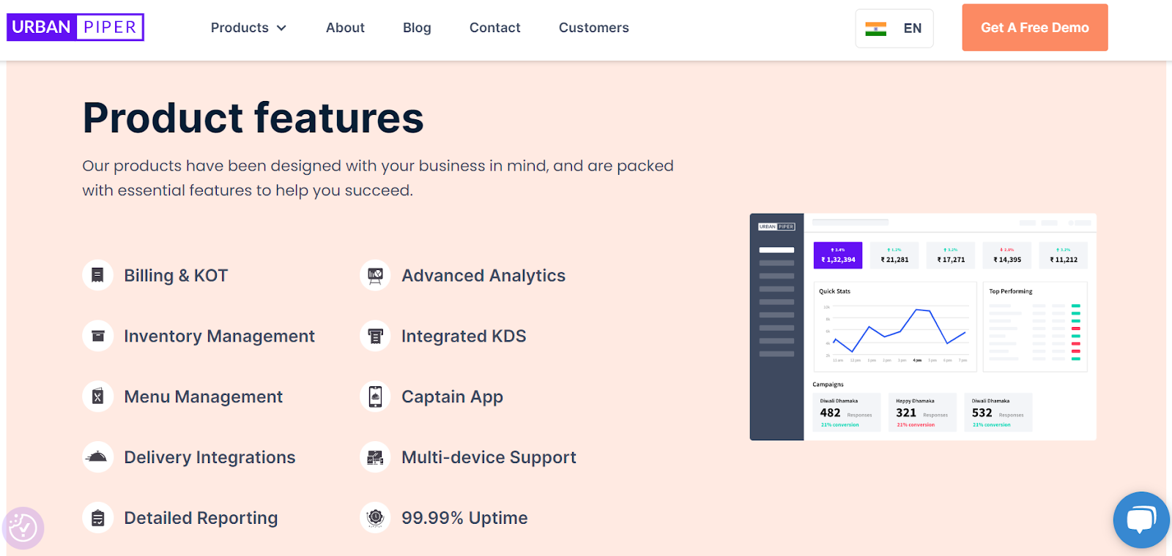Click the UrbanPiper logo
1172x556 pixels.
pos(75,27)
